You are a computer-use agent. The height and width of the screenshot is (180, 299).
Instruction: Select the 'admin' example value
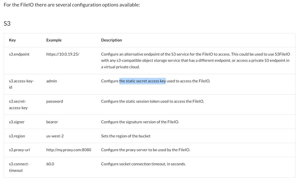(x=51, y=81)
